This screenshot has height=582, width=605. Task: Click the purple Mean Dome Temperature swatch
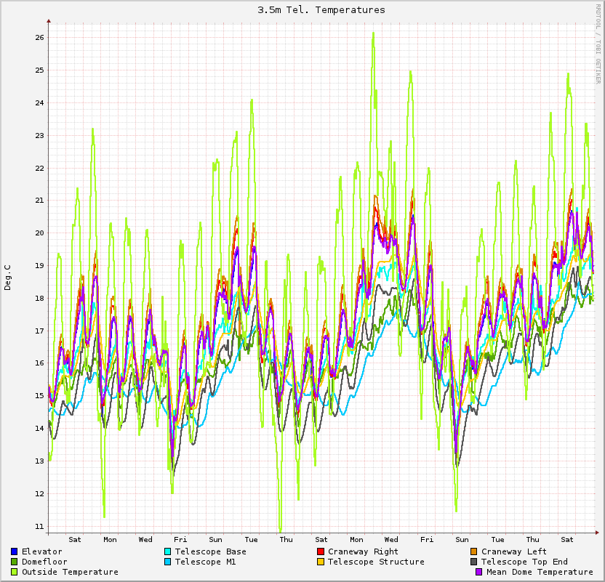point(479,572)
